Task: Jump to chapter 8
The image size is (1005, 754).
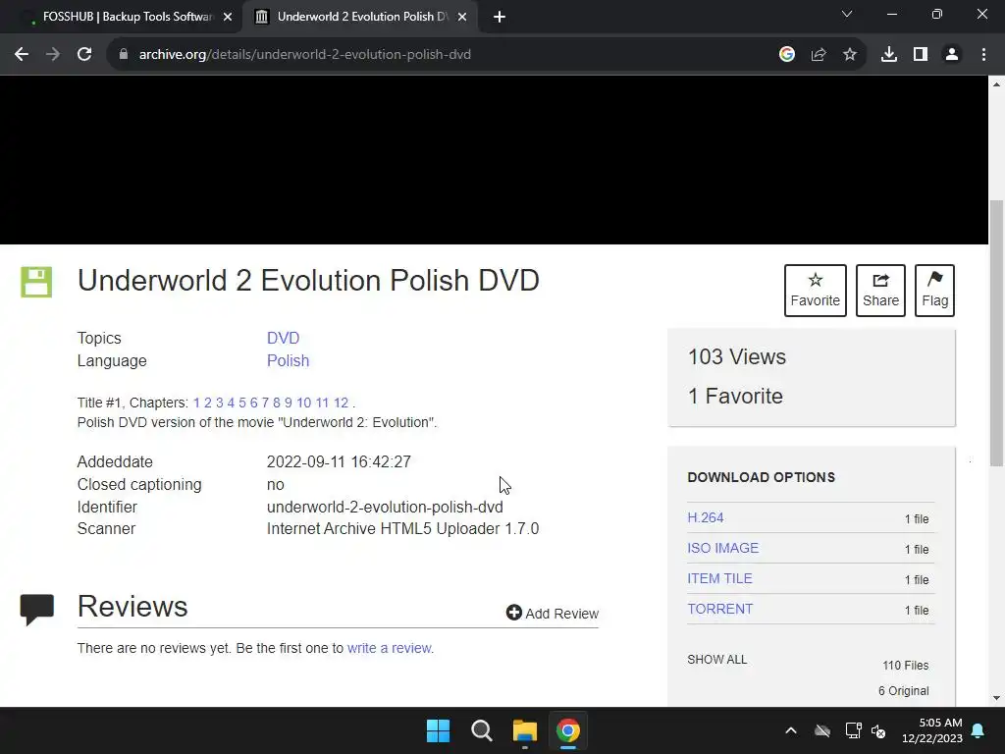Action: pyautogui.click(x=277, y=403)
